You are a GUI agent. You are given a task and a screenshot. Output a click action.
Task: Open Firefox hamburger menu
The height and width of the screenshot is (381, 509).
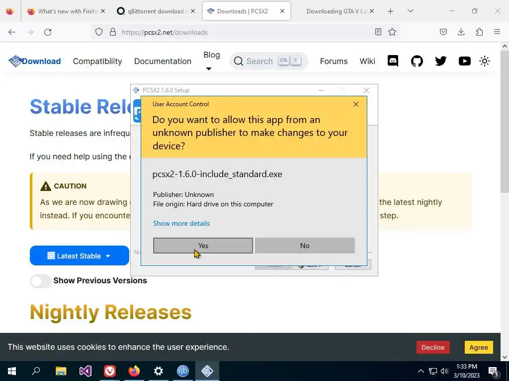click(497, 32)
